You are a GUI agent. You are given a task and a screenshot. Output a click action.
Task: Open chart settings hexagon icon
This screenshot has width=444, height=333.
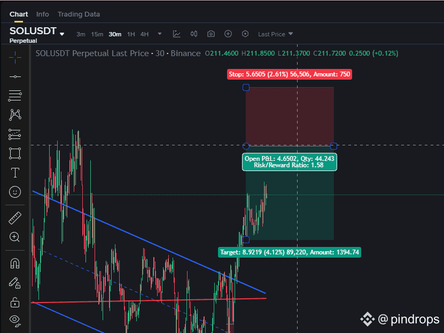click(245, 34)
